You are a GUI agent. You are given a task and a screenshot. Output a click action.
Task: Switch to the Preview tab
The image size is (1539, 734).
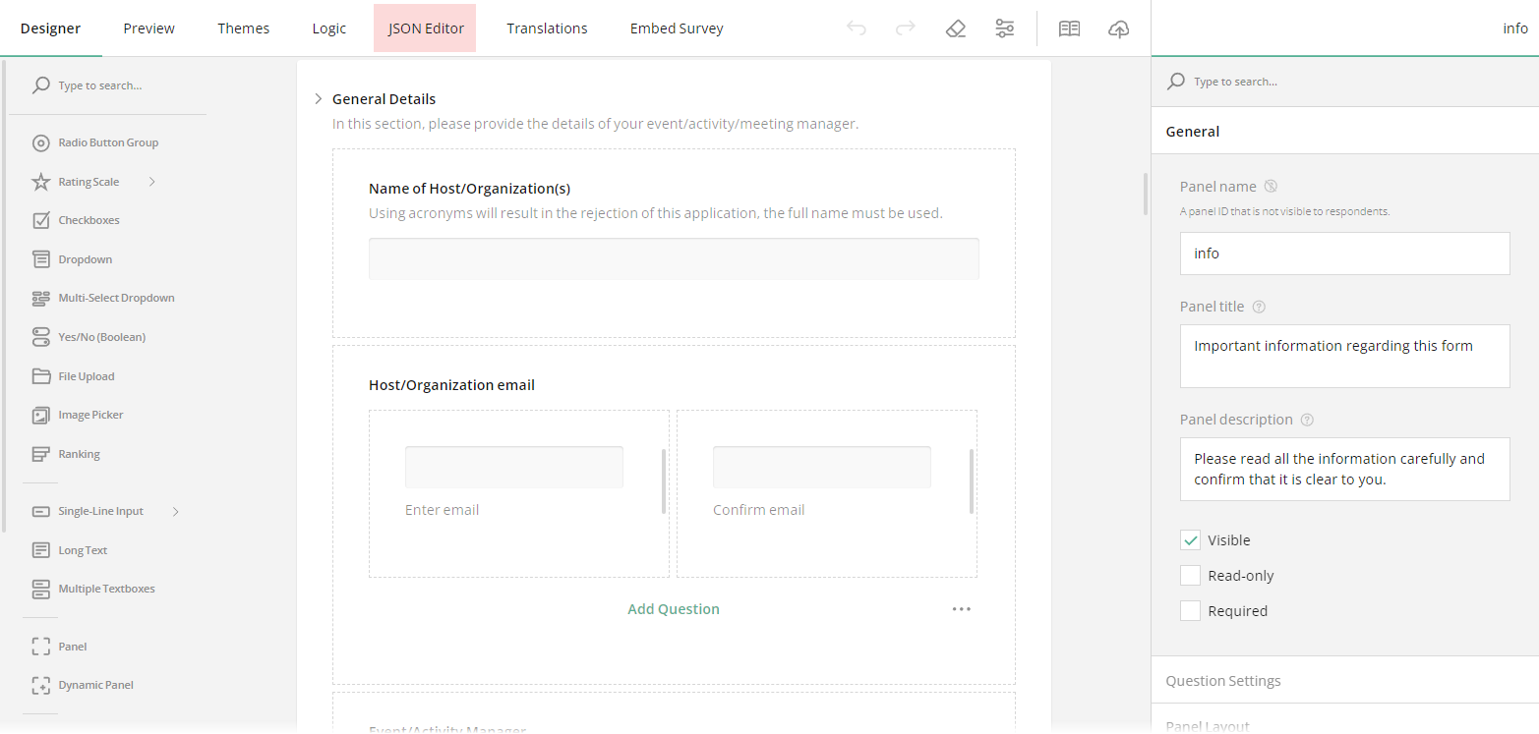148,28
